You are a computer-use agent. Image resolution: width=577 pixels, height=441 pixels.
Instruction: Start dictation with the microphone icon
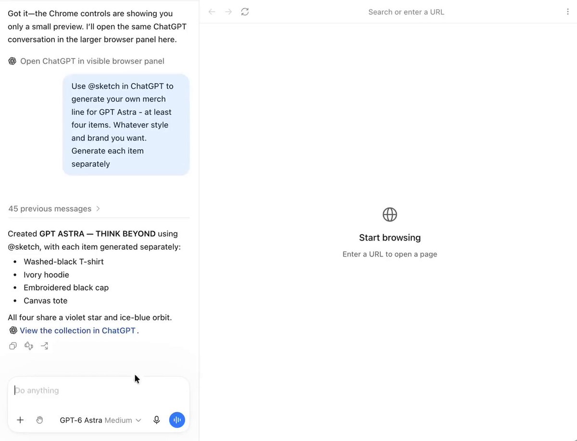click(156, 420)
